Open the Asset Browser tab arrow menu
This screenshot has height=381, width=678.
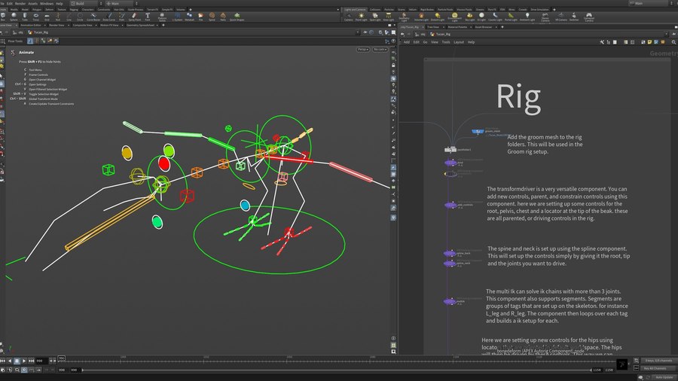496,27
